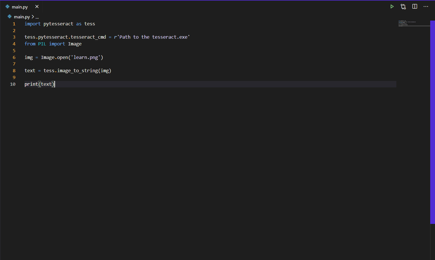Viewport: 435px width, 260px height.
Task: Close the main.py tab
Action: coord(37,6)
